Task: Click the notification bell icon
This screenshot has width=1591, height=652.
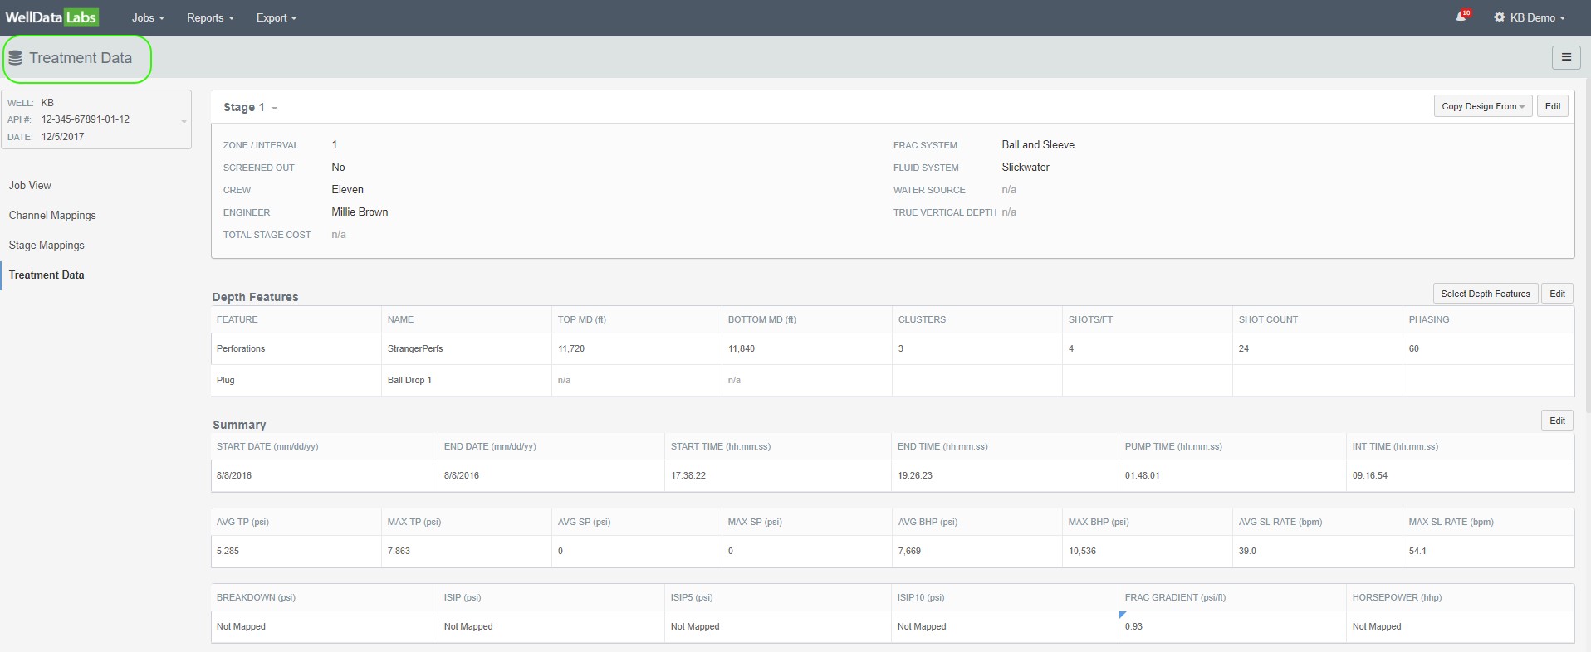Action: (1461, 17)
